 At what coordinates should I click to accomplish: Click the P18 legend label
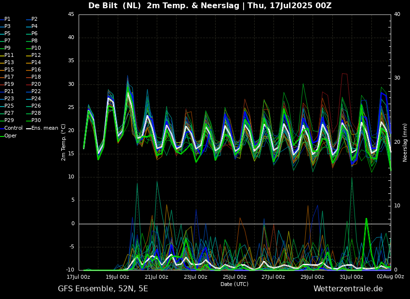[x=36, y=77]
